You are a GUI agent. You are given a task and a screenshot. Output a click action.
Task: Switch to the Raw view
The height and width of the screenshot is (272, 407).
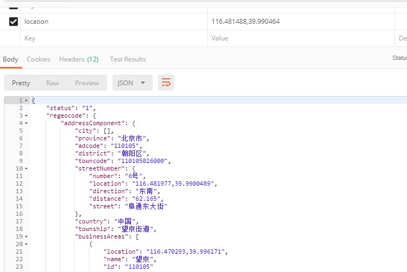pos(52,83)
